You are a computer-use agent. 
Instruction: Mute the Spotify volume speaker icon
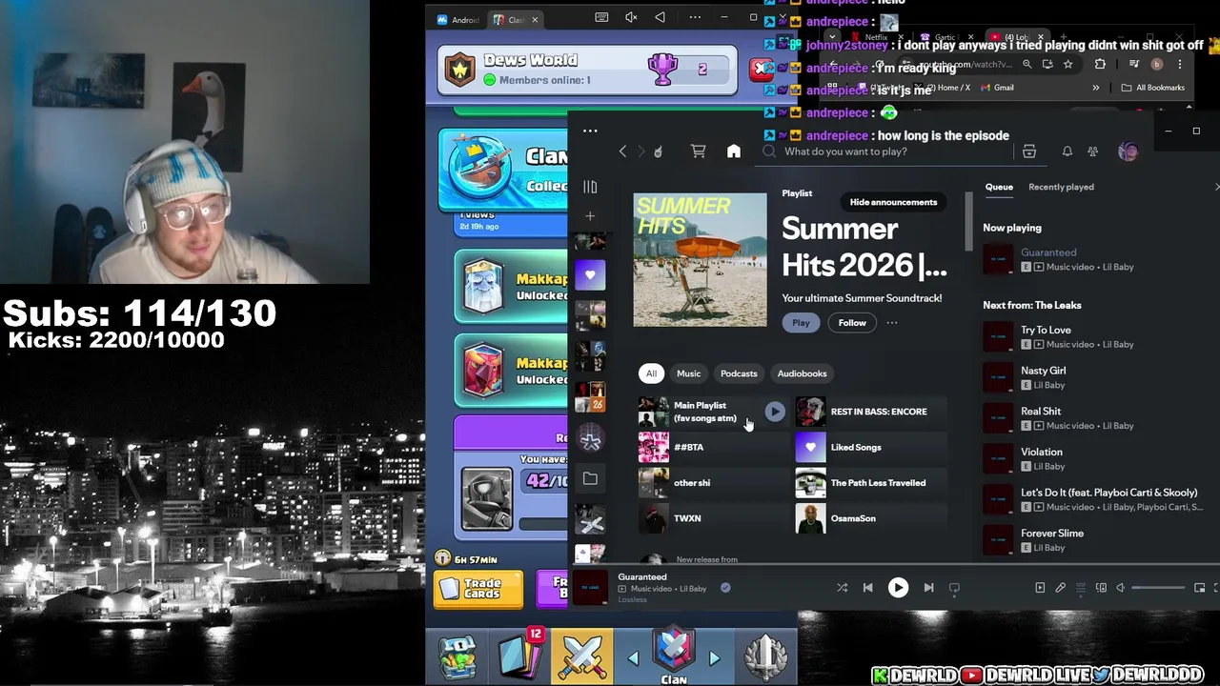pos(1121,588)
